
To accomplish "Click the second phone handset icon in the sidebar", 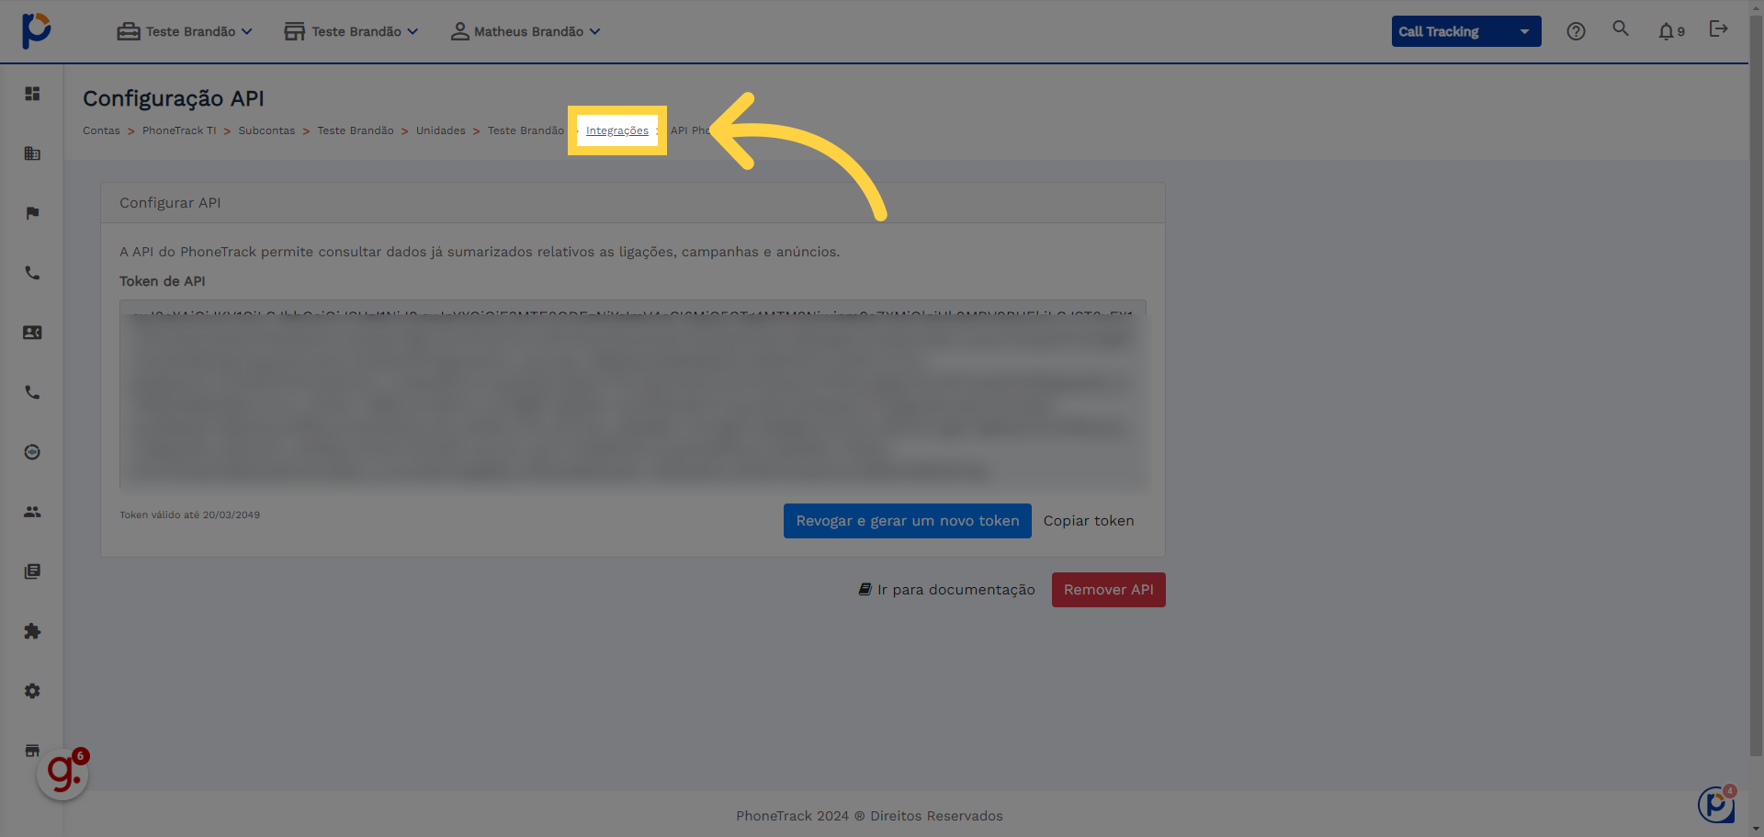I will (x=32, y=392).
